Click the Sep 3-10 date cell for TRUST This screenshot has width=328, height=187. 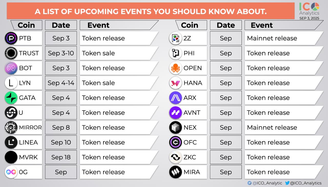pos(61,53)
